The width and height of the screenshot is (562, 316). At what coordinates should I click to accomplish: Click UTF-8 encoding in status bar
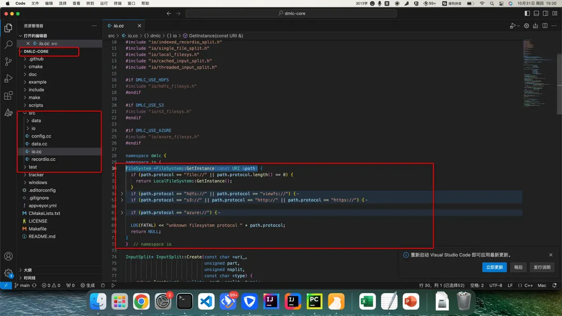click(x=496, y=286)
